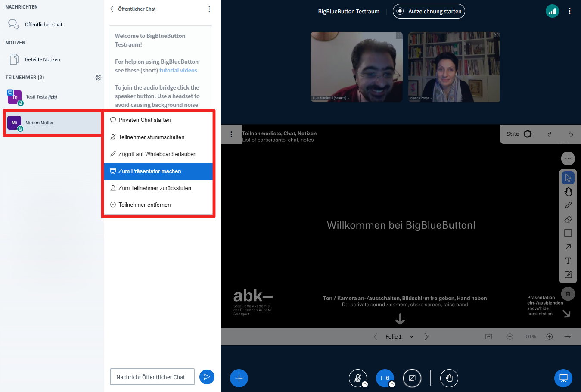
Task: Select participant Miriam Müller
Action: [53, 123]
